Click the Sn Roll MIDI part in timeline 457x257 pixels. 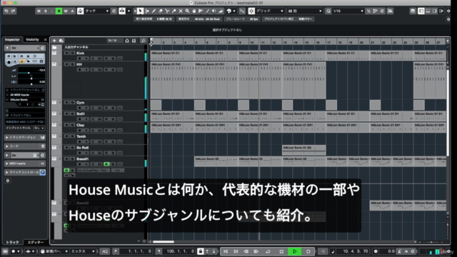[x=304, y=150]
